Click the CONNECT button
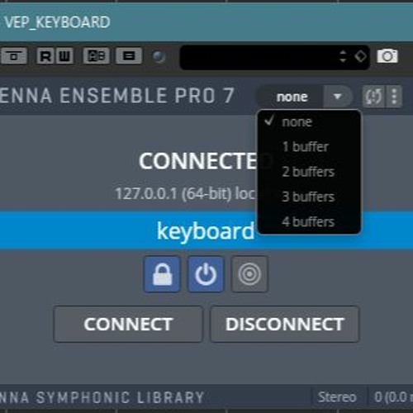 [128, 324]
